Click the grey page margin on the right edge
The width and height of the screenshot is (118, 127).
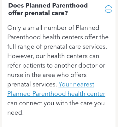(x=117, y=63)
